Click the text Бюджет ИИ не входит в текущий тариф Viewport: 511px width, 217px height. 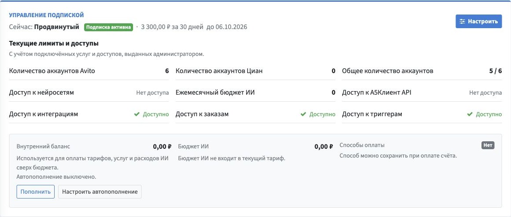coord(232,158)
